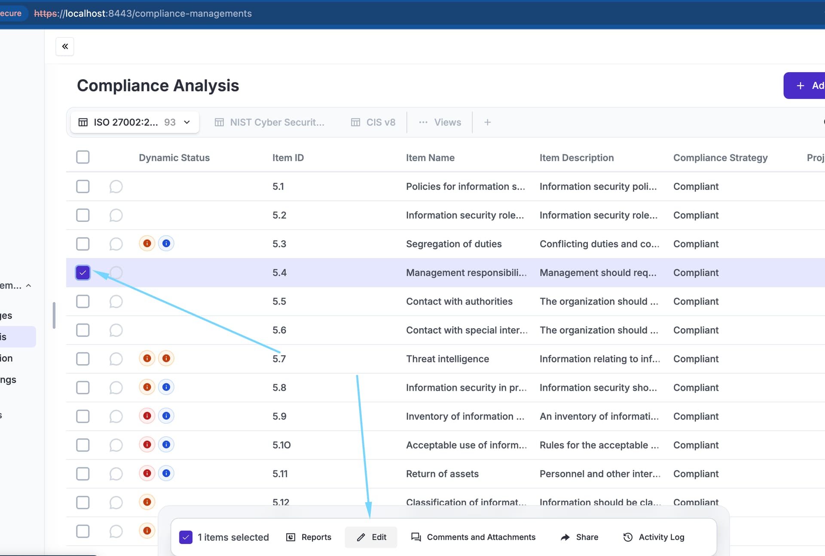The width and height of the screenshot is (825, 556).
Task: Toggle the select-all header checkbox
Action: click(83, 157)
